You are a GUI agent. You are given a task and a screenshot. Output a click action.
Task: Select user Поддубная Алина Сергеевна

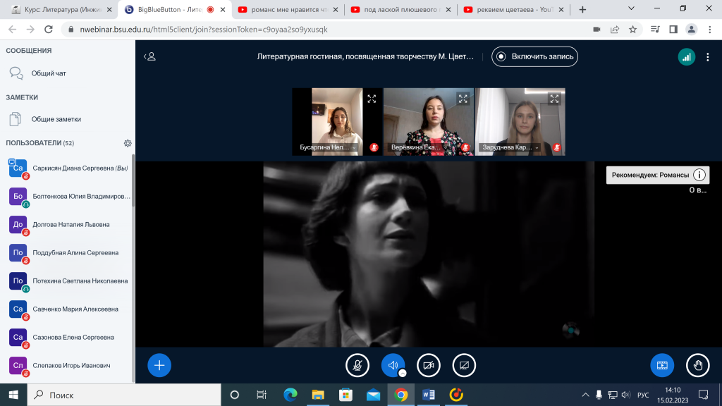click(x=69, y=253)
